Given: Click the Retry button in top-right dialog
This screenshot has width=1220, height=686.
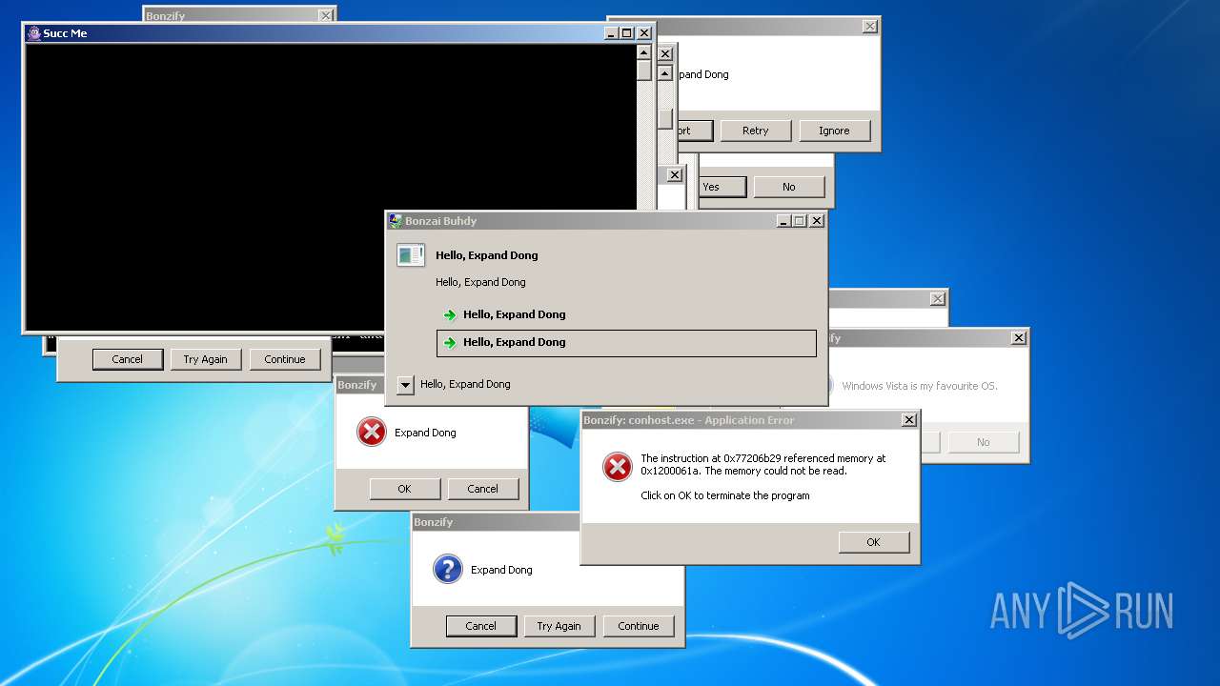Looking at the screenshot, I should pyautogui.click(x=756, y=131).
